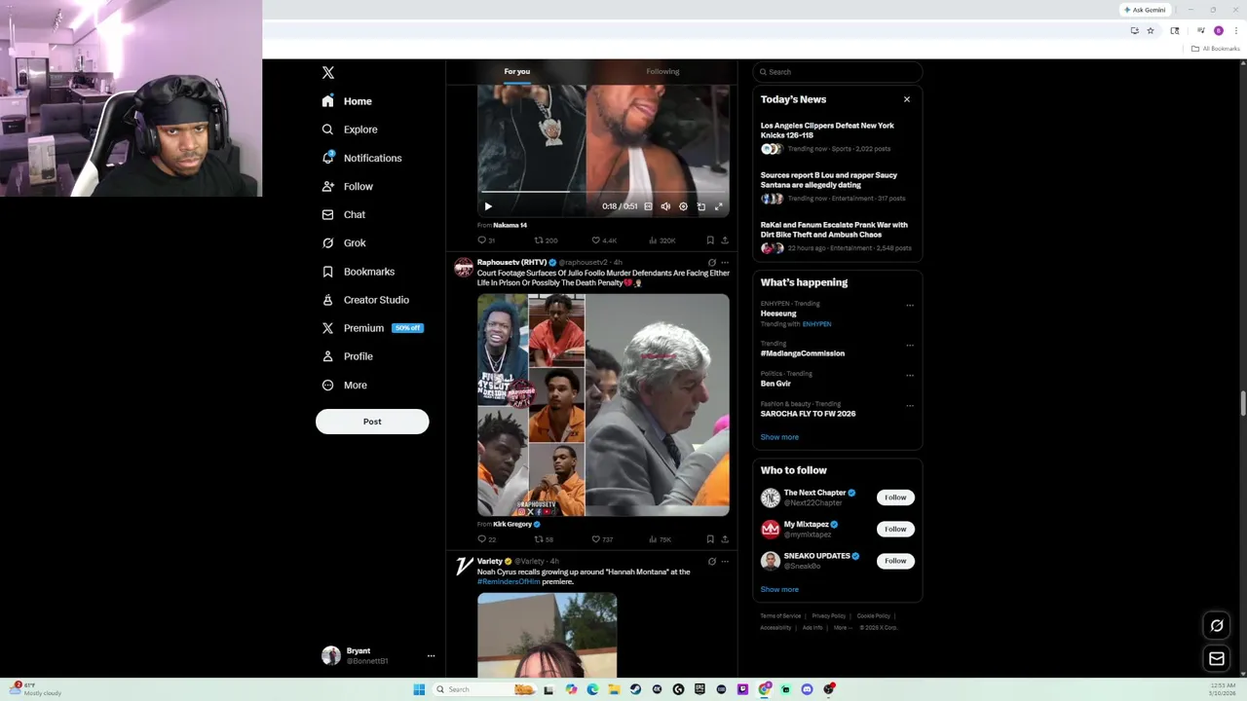
Task: Play the Nakama 14 video
Action: tap(488, 206)
